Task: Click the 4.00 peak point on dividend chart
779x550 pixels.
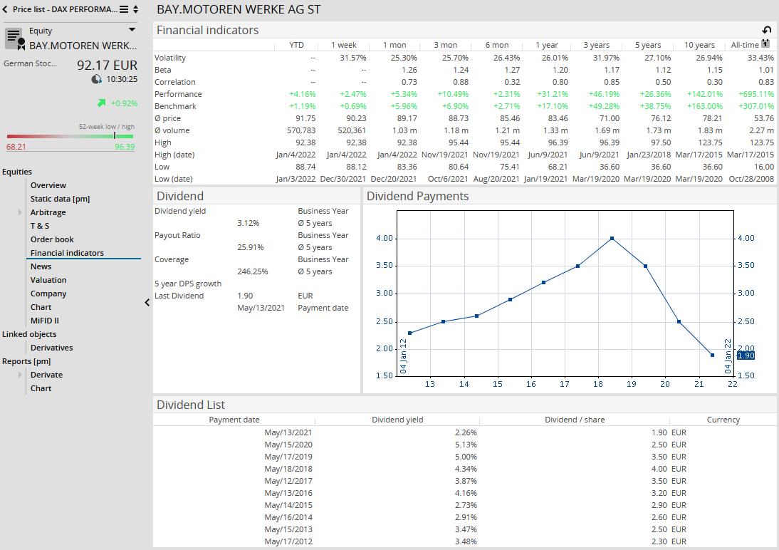Action: pyautogui.click(x=612, y=238)
